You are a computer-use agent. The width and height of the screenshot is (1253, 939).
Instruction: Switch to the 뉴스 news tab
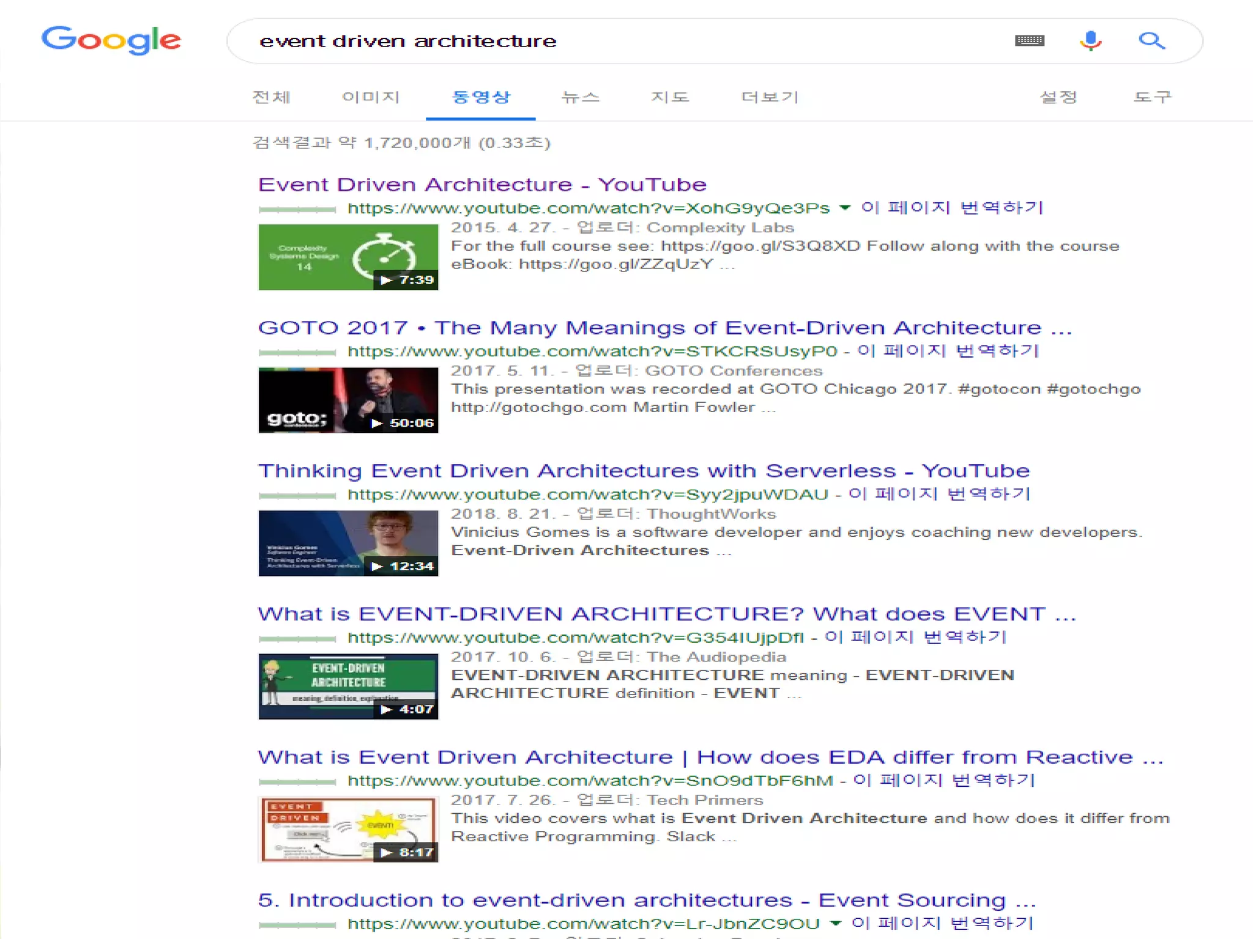click(x=580, y=97)
